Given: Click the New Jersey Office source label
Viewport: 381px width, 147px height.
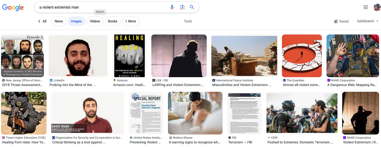Looking at the screenshot, I should 24,80.
